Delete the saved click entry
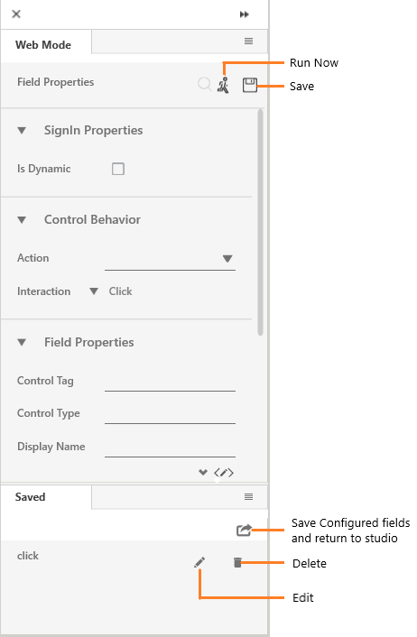Screen dimensions: 417x637 pyautogui.click(x=237, y=562)
